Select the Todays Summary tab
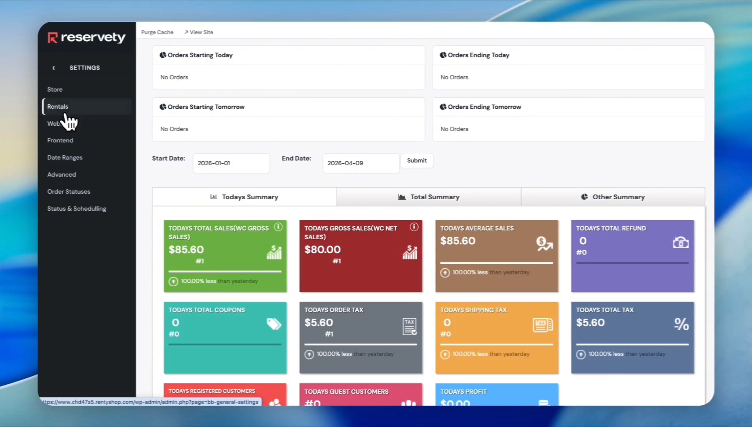 244,197
